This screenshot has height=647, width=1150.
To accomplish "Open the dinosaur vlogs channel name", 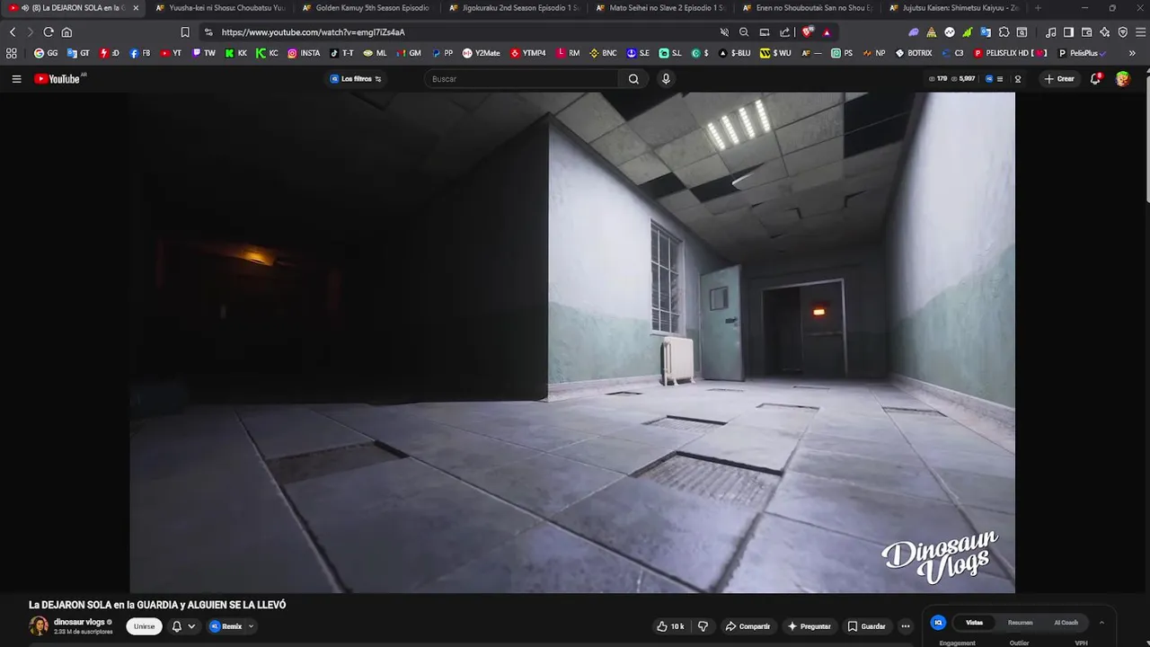I will (x=79, y=622).
